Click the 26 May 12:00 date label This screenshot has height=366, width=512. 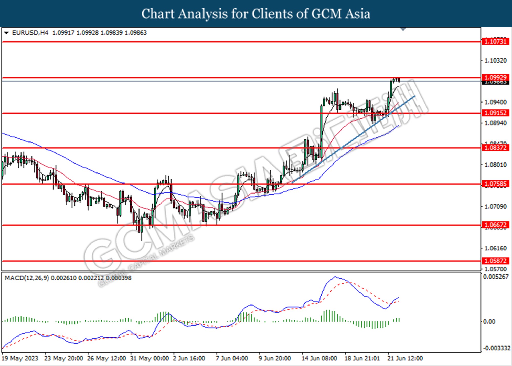pyautogui.click(x=106, y=358)
